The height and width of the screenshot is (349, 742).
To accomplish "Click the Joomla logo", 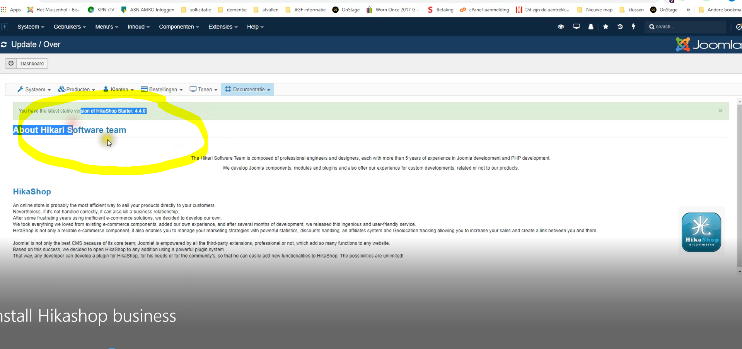I will point(708,44).
